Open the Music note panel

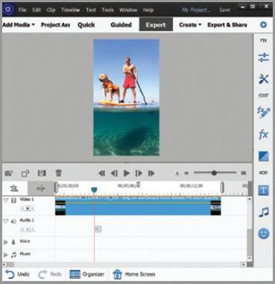point(264,213)
